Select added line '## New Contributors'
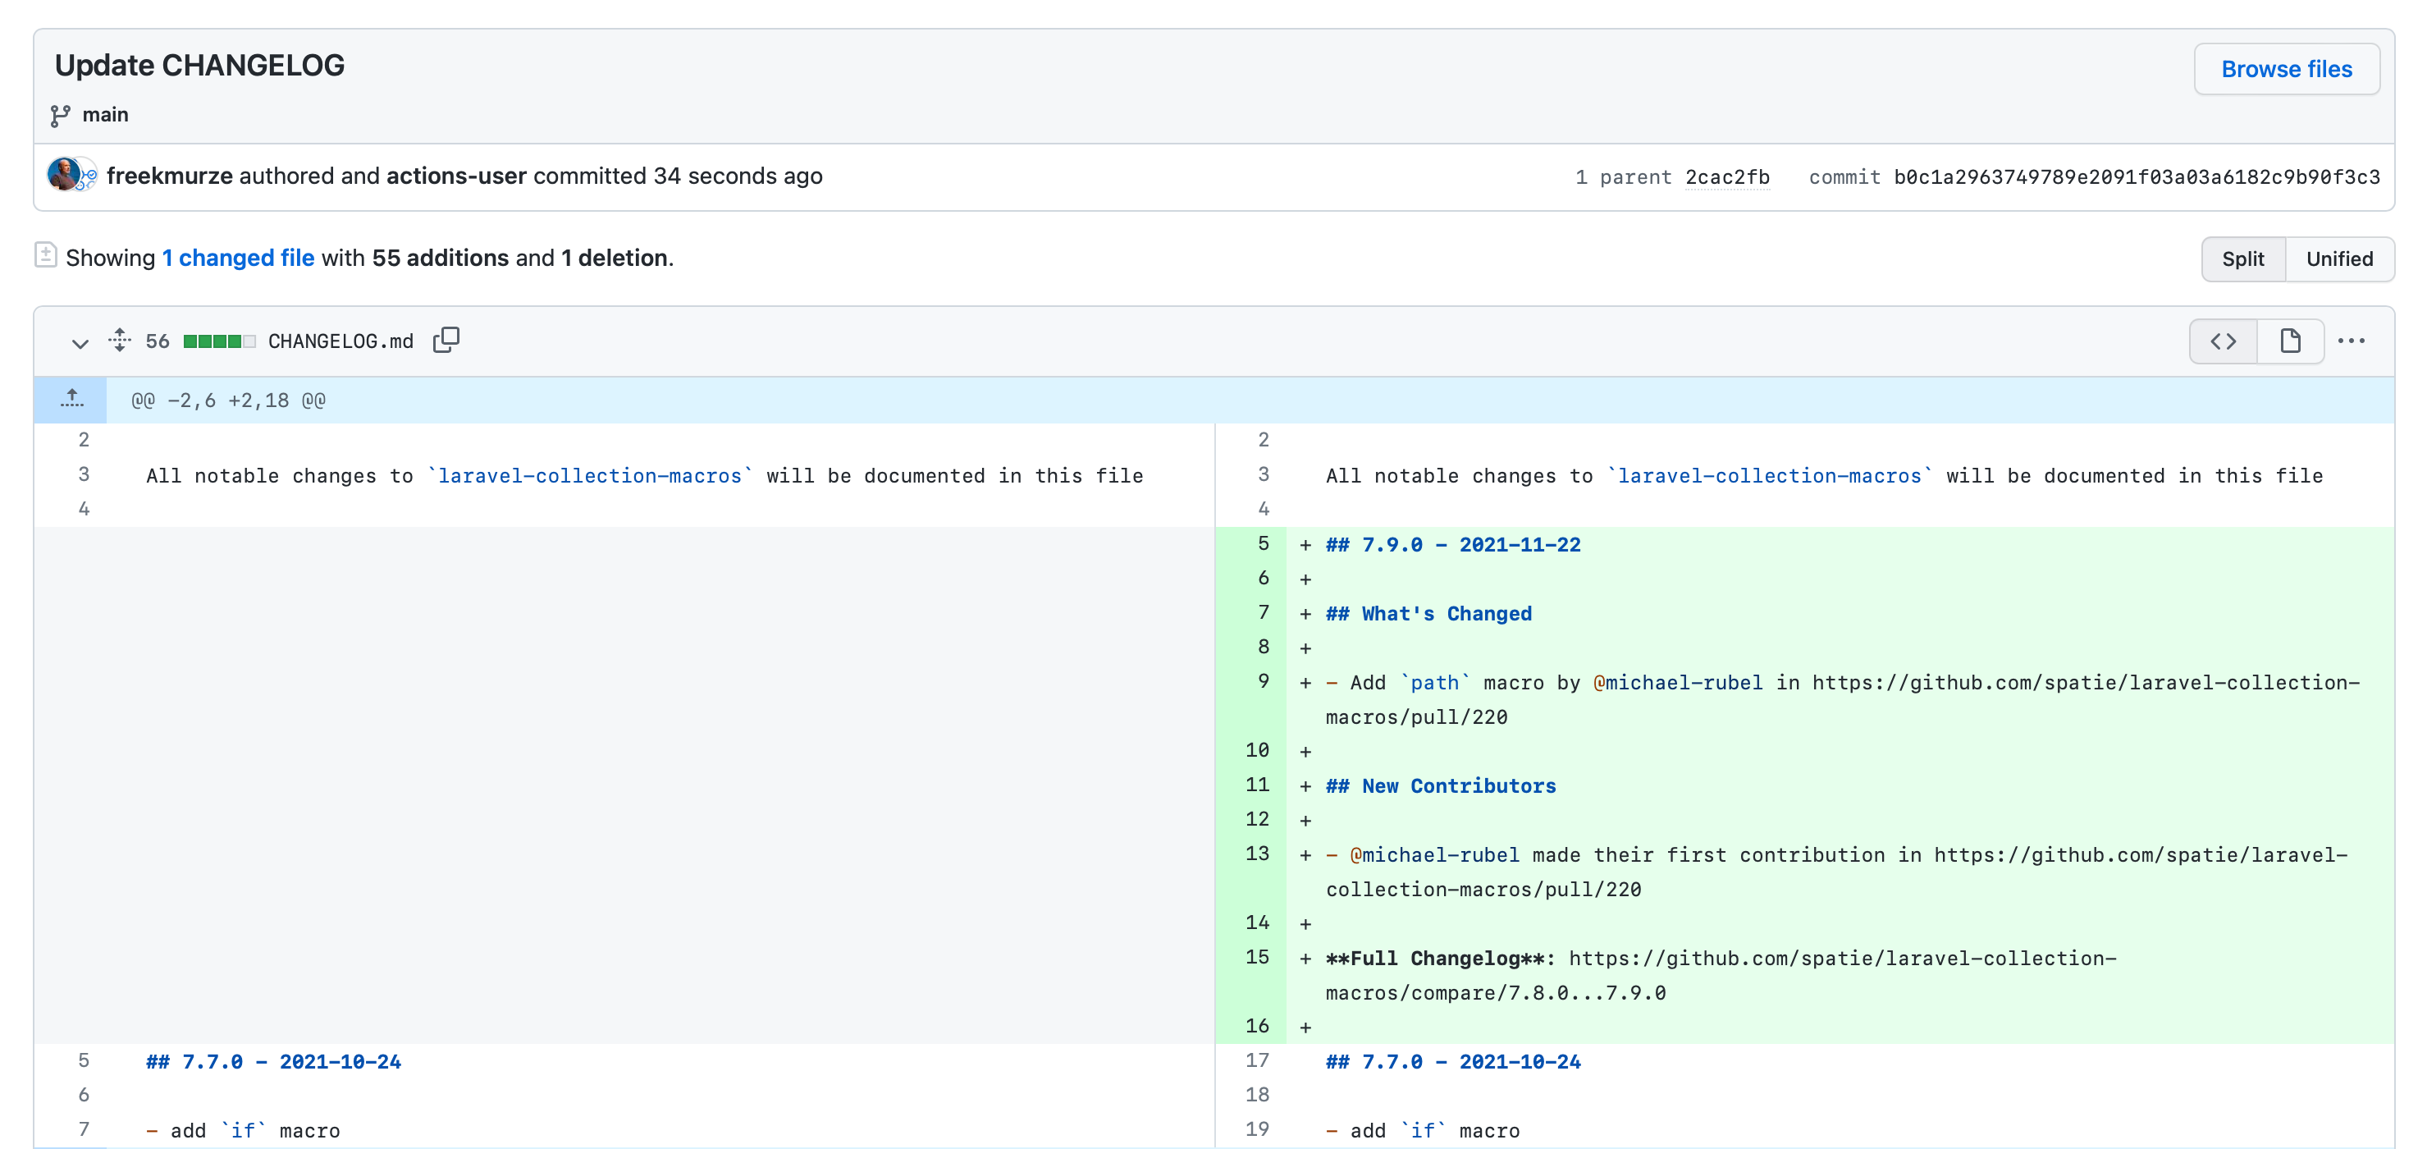This screenshot has width=2427, height=1149. tap(1441, 786)
